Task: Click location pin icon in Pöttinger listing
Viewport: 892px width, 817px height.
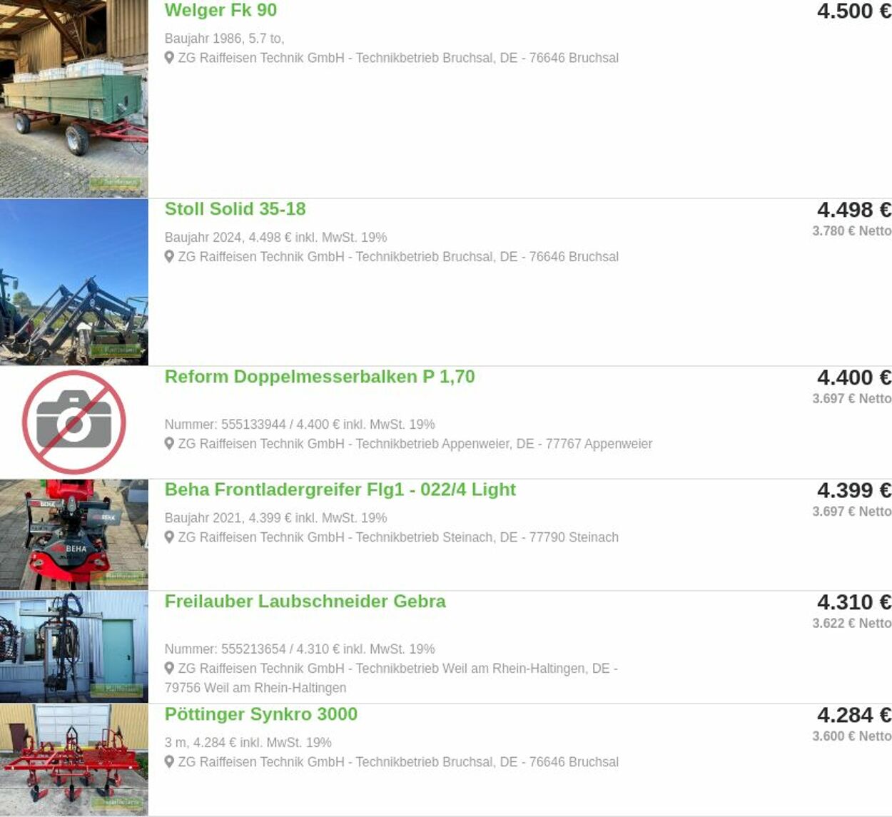Action: 169,761
